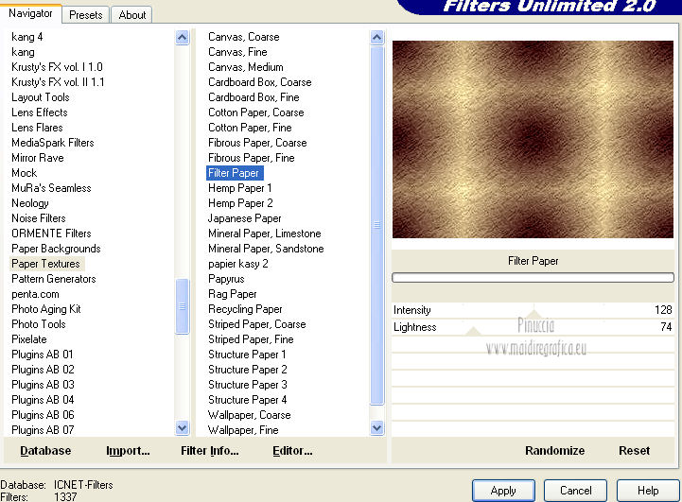Select the papier kasy 2 filter
682x502 pixels.
click(x=238, y=264)
